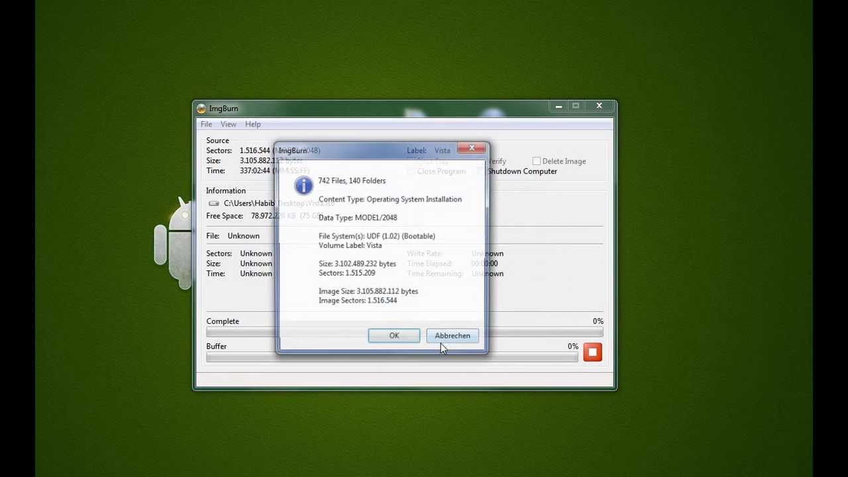Confirm the dialog with OK
848x477 pixels.
point(394,336)
